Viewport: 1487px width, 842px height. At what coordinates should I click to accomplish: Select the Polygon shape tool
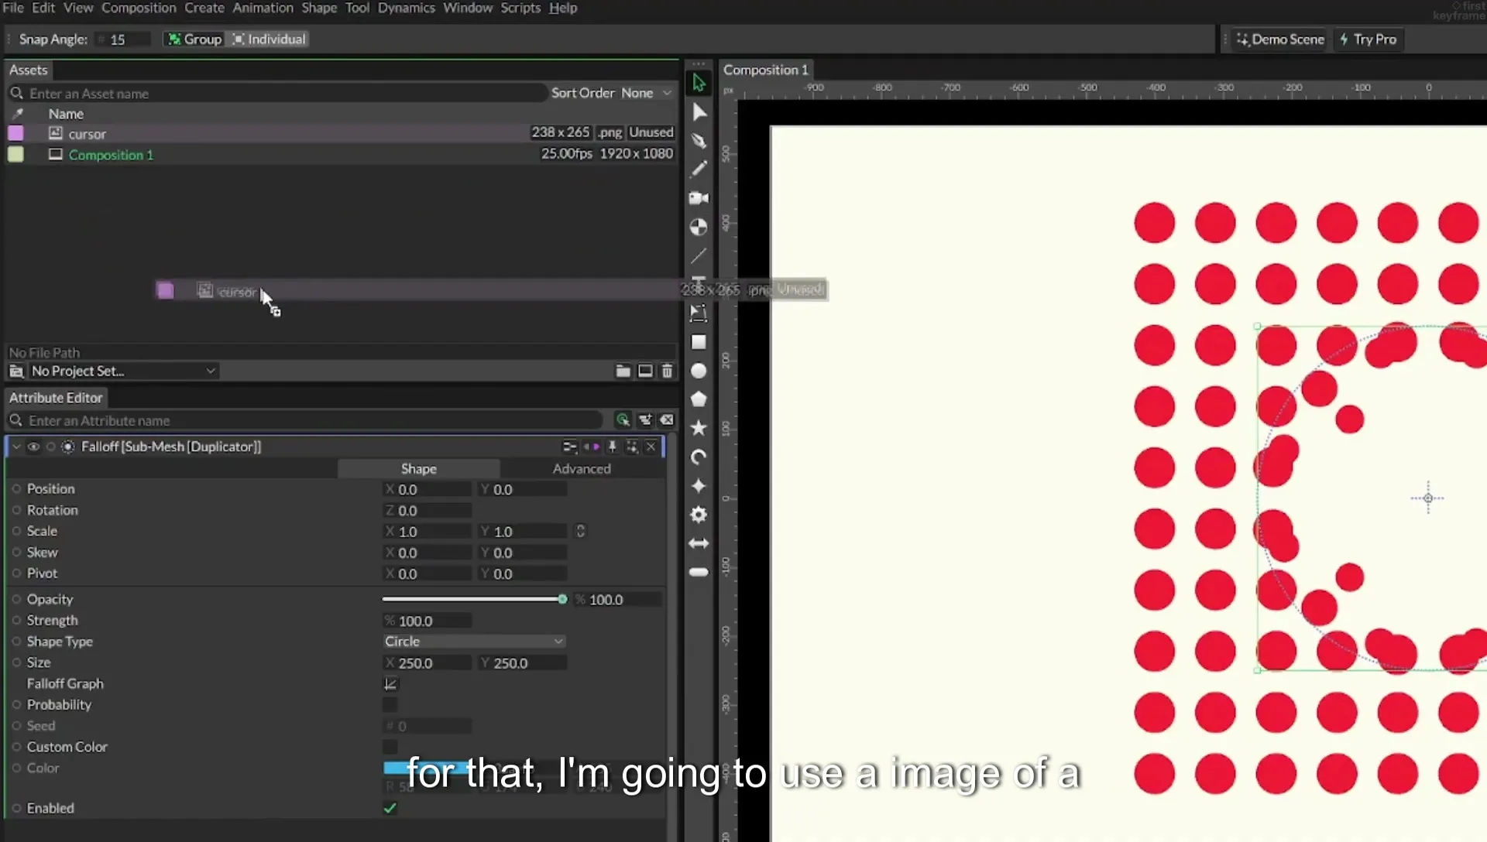point(699,399)
